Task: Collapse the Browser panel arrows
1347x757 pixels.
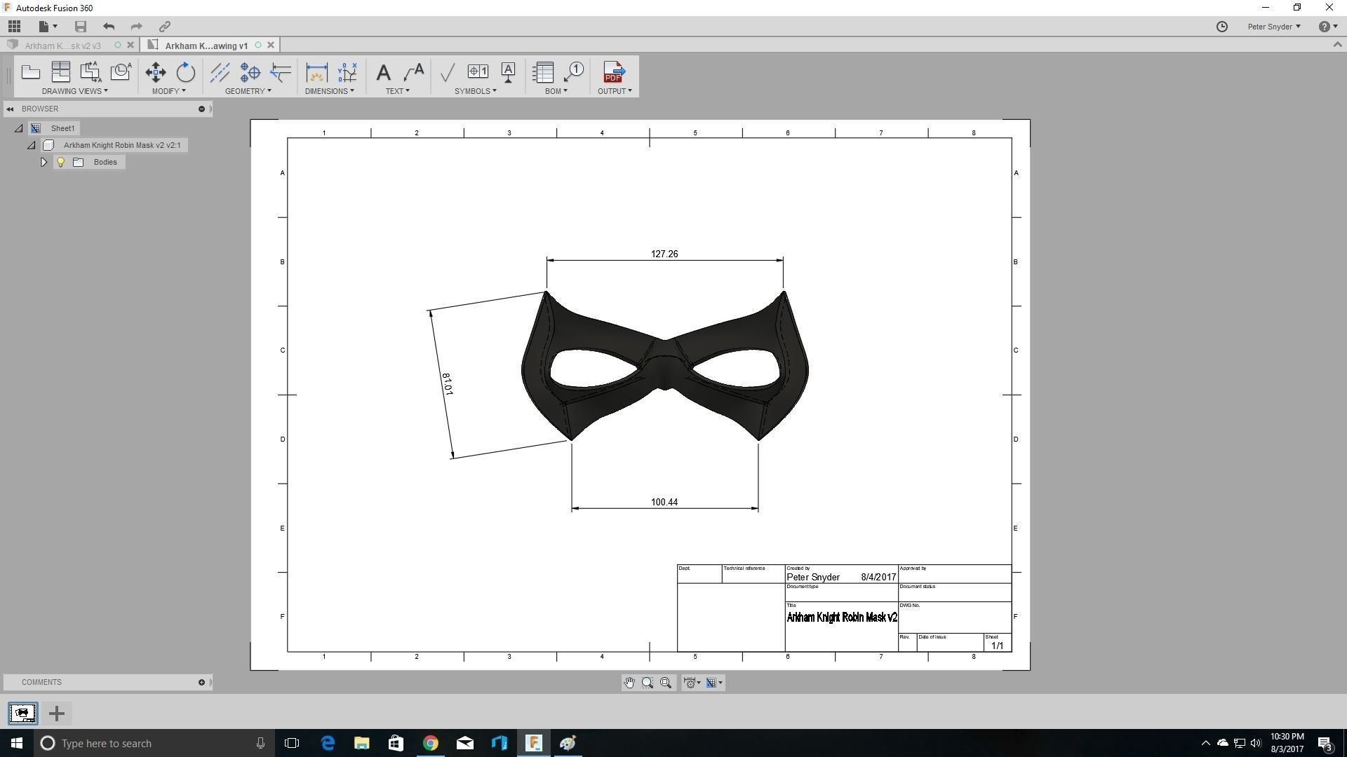Action: coord(10,109)
